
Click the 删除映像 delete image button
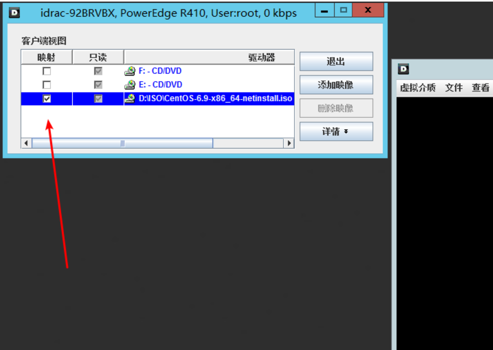pos(336,108)
